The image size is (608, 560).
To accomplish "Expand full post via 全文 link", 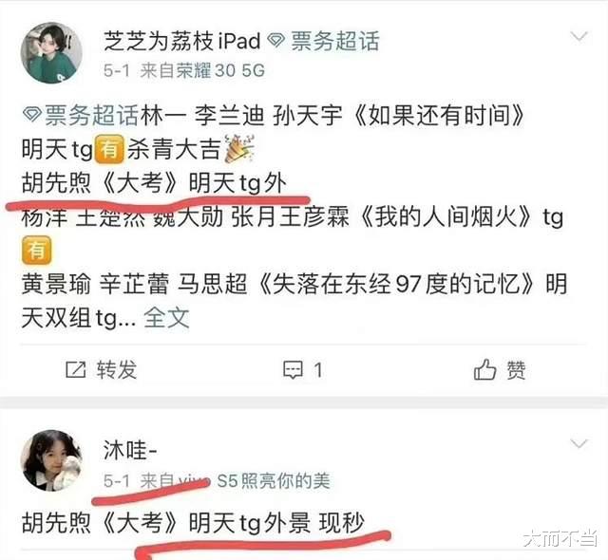I will coord(167,318).
